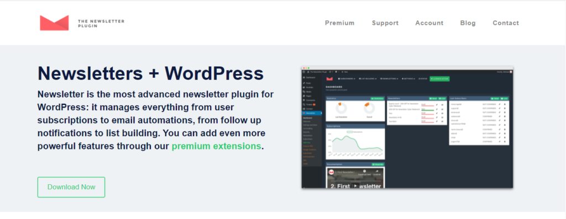Expand List Building dropdown in dashboard screenshot
Viewport: 566px width, 219px height.
click(368, 78)
